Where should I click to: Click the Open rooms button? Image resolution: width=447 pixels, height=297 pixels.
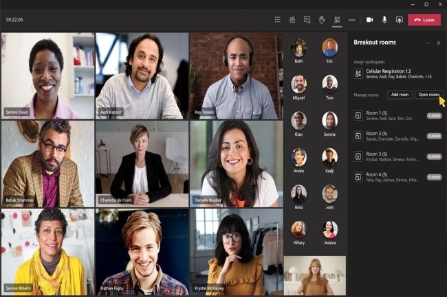coord(429,95)
